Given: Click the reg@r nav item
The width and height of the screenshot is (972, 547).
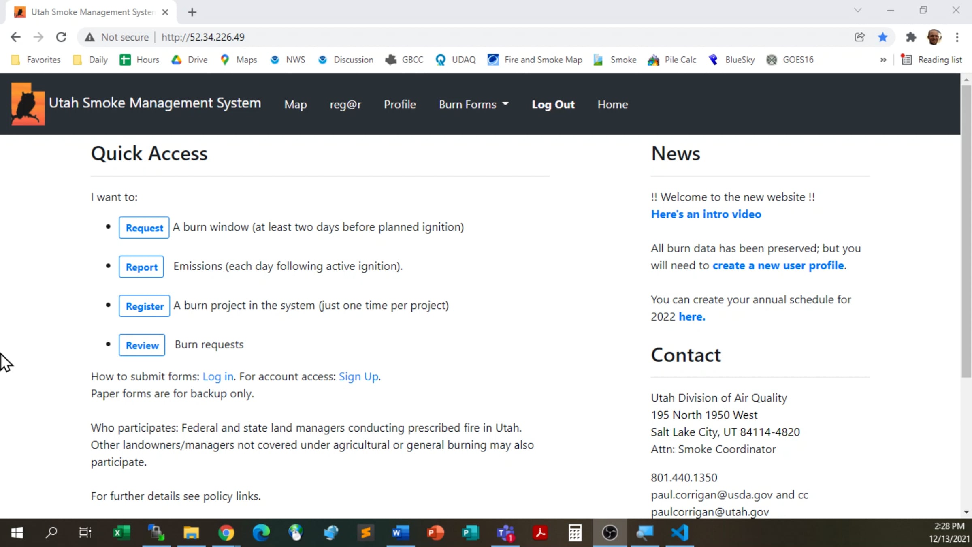Looking at the screenshot, I should coord(345,105).
